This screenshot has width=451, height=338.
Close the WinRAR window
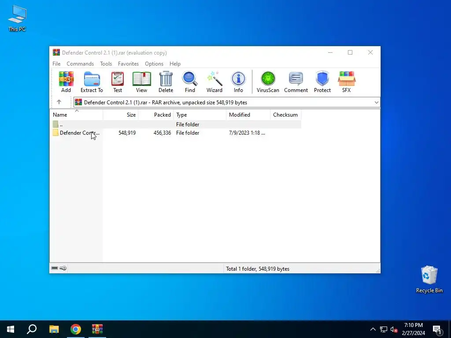(x=370, y=53)
